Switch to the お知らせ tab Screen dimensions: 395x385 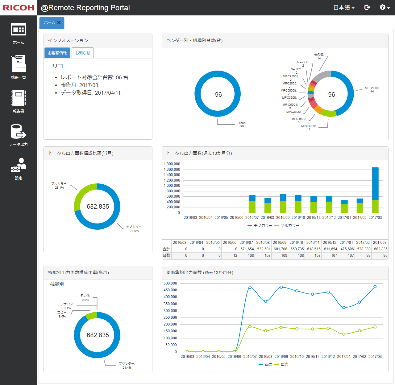pos(82,53)
